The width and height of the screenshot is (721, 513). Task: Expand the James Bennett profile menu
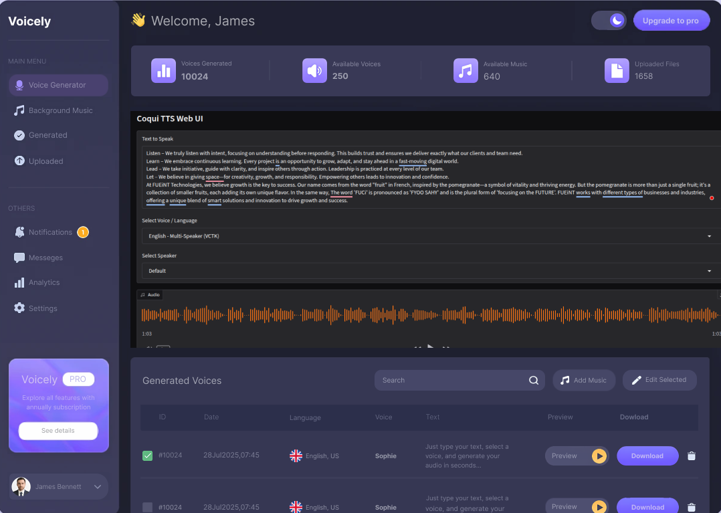tap(98, 487)
